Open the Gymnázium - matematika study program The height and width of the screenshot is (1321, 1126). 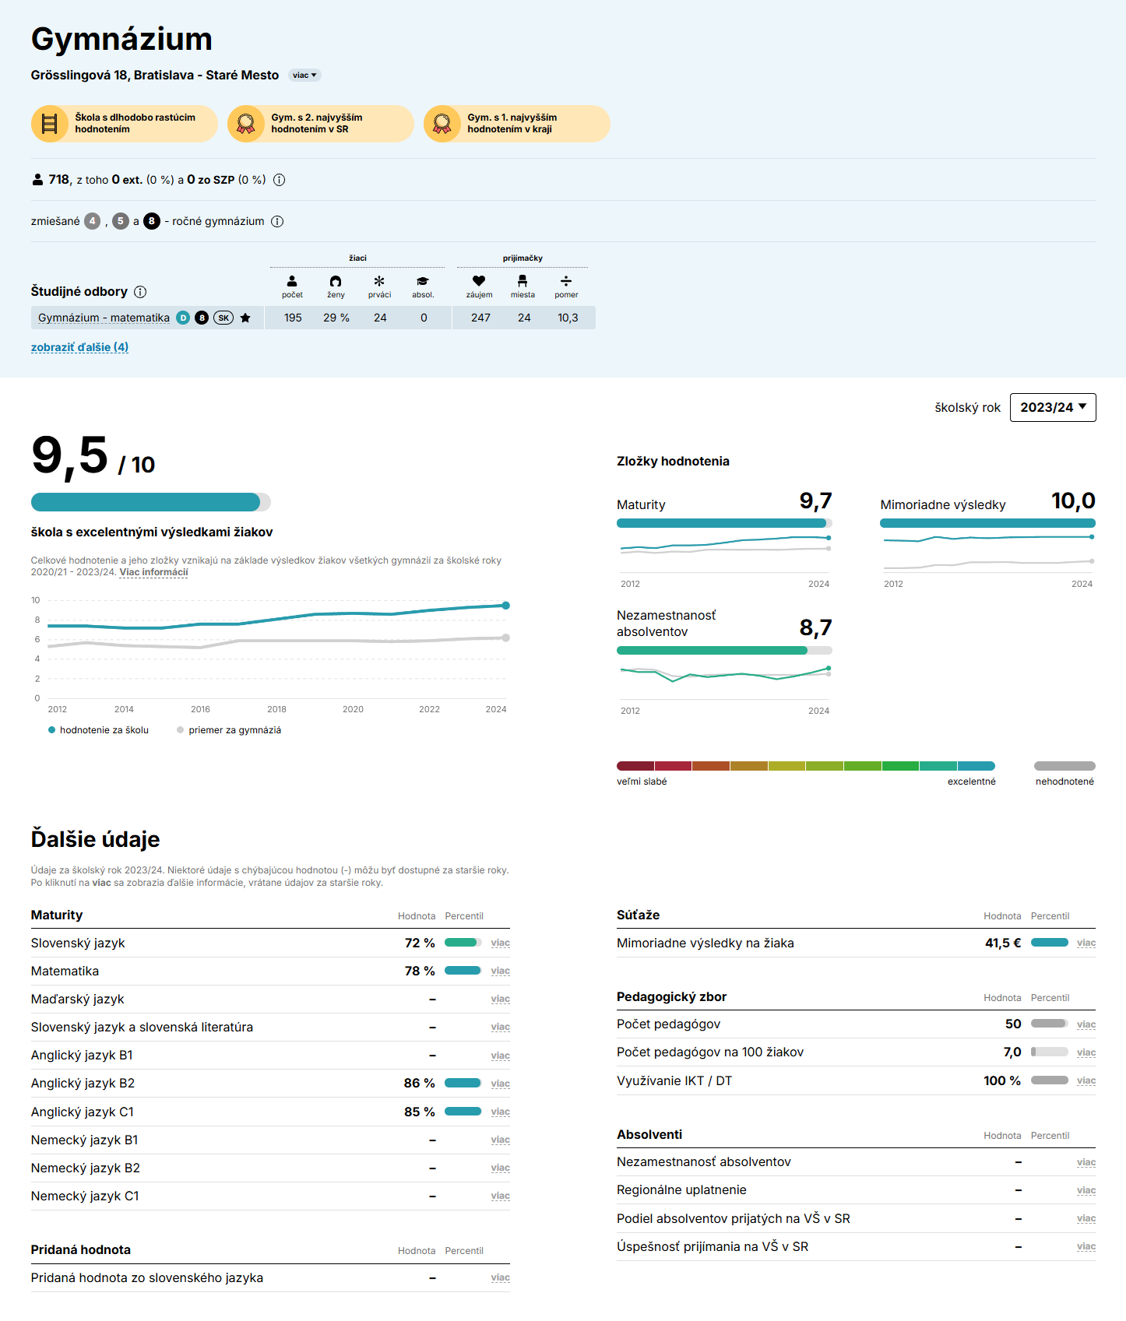pyautogui.click(x=104, y=318)
